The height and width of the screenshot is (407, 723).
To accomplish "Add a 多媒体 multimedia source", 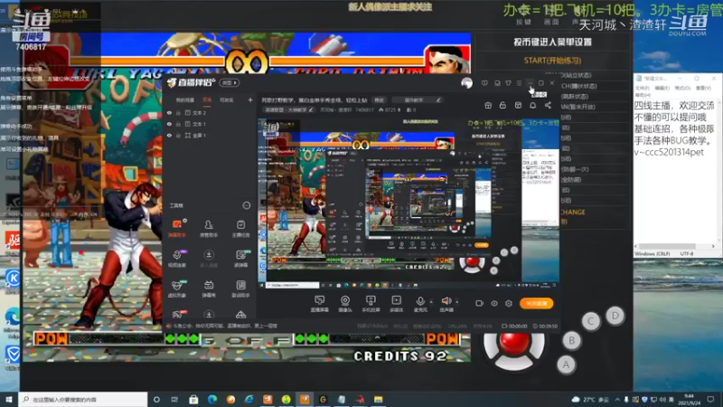I will (396, 304).
